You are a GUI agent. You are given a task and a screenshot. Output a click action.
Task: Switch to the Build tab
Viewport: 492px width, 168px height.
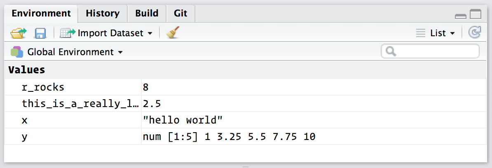tap(147, 13)
